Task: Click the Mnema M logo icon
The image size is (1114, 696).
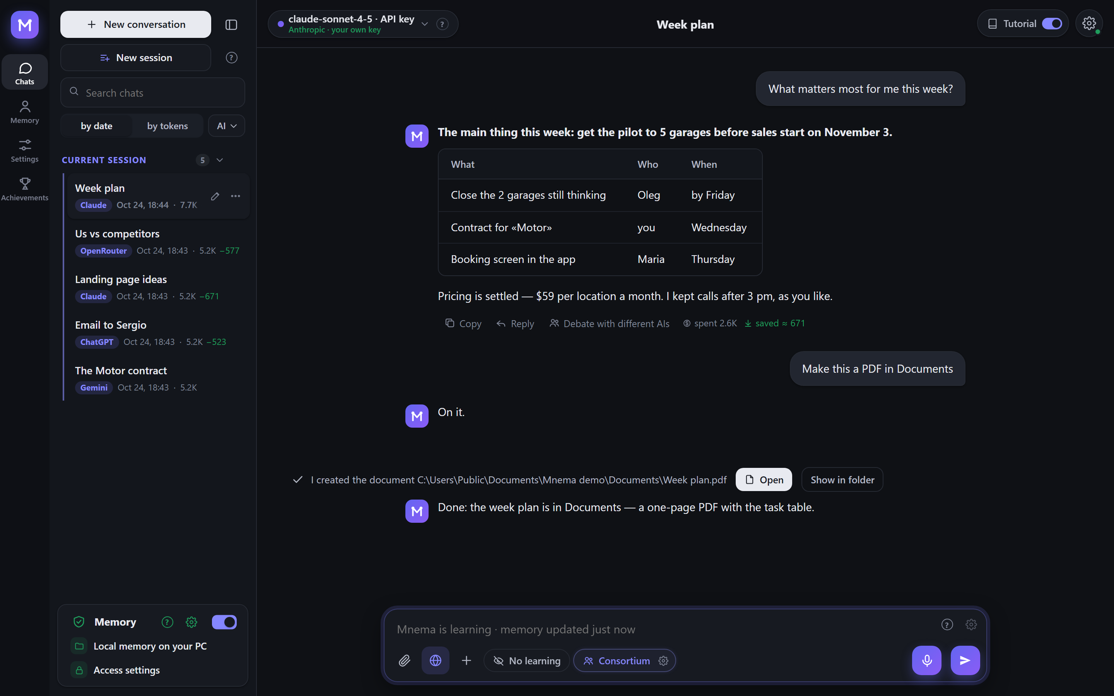Action: point(25,24)
